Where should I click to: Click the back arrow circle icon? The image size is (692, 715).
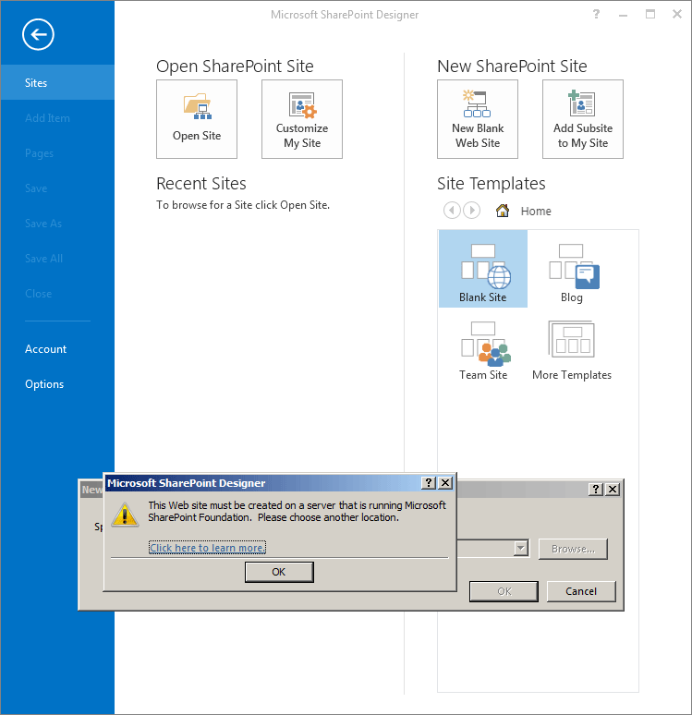(38, 35)
